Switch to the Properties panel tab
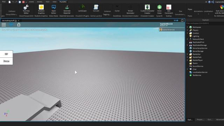Viewport: 224px width, 126px height. 200,120
